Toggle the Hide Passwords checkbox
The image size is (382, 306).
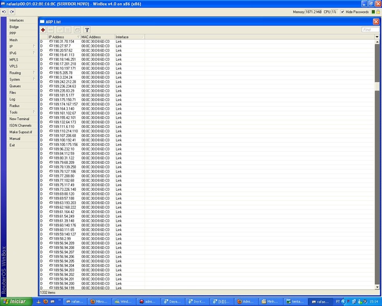(x=342, y=12)
